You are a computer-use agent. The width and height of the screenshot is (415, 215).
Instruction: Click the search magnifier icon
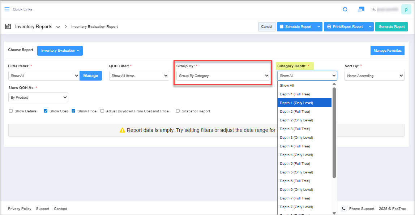pyautogui.click(x=345, y=9)
